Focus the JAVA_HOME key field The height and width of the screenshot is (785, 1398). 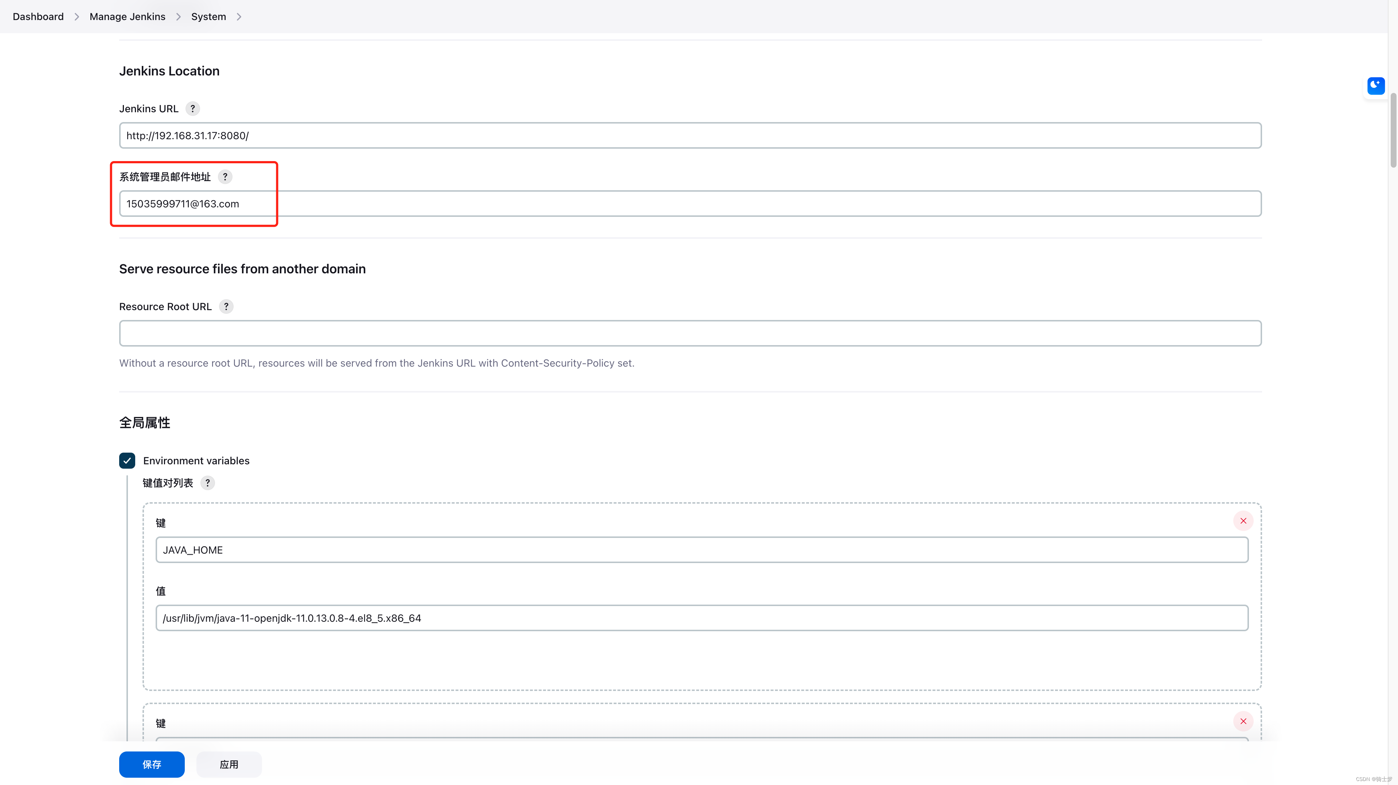(x=702, y=550)
